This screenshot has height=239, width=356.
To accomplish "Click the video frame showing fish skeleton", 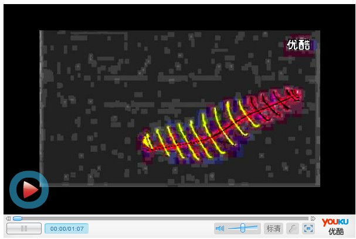I will [x=180, y=109].
